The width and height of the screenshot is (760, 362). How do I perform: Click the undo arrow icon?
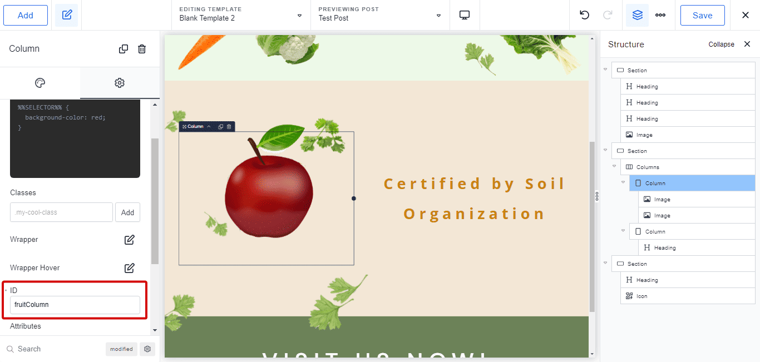click(x=584, y=15)
